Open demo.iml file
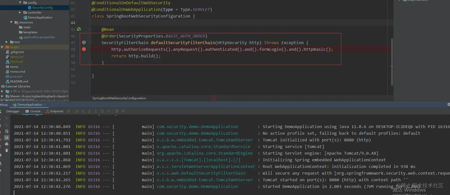This screenshot has height=195, width=450. click(x=14, y=57)
